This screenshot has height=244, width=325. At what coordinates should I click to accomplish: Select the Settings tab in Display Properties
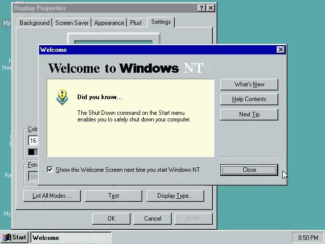pyautogui.click(x=161, y=22)
